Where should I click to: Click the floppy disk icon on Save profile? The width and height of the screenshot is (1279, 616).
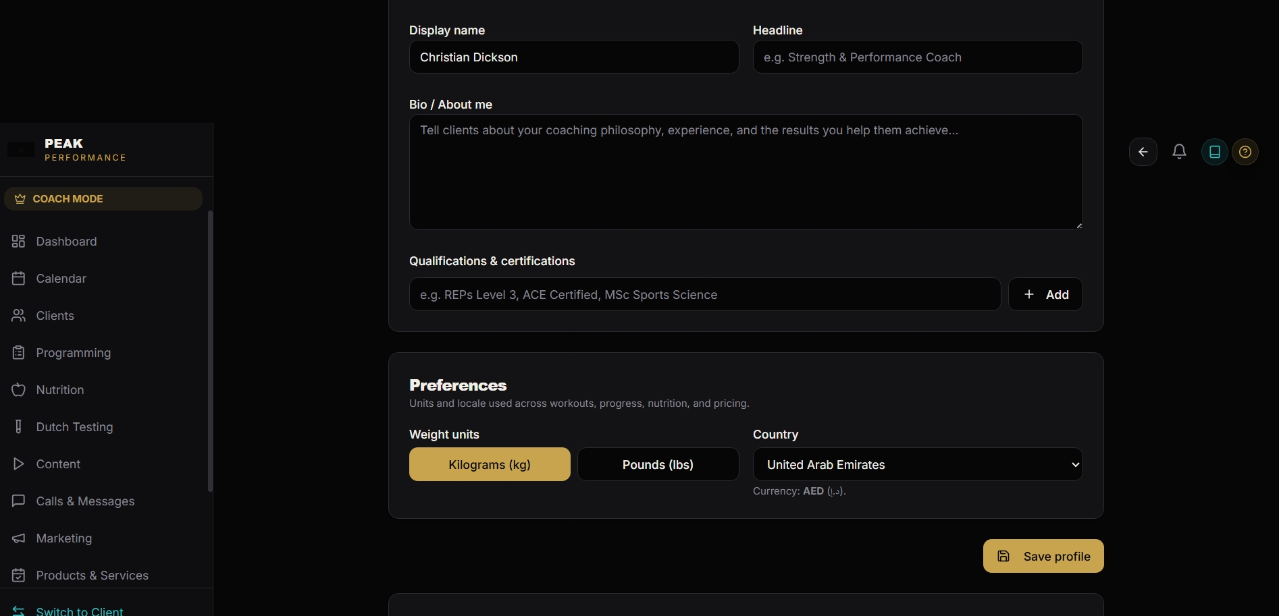[1003, 556]
